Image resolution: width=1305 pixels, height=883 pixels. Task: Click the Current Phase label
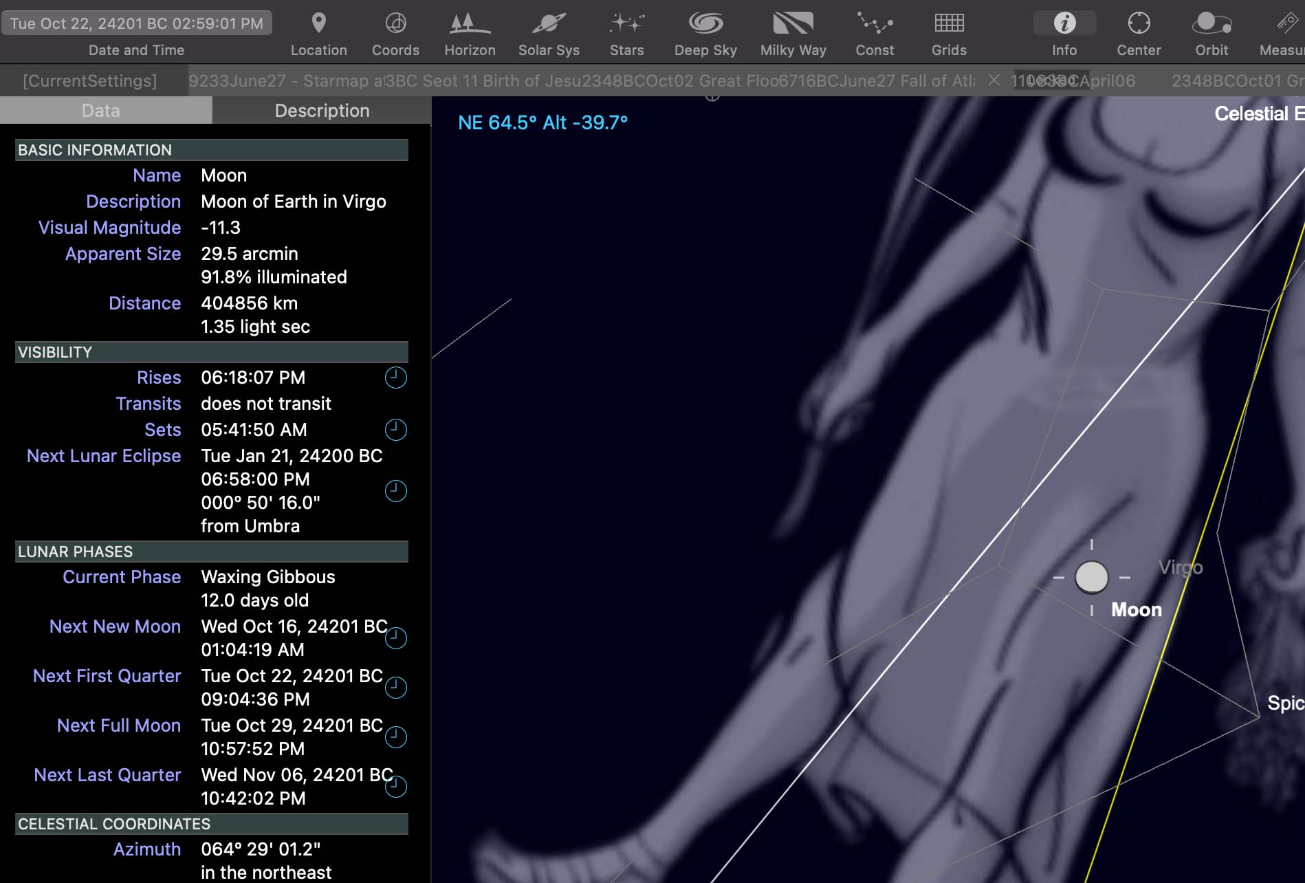point(122,577)
